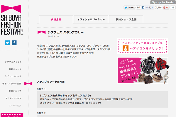Click the Google +1 button

[x=166, y=8]
